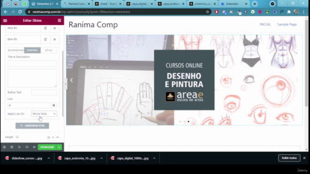Open downloaded capa_anatomia jpg file
Image resolution: width=310 pixels, height=174 pixels.
[x=77, y=158]
